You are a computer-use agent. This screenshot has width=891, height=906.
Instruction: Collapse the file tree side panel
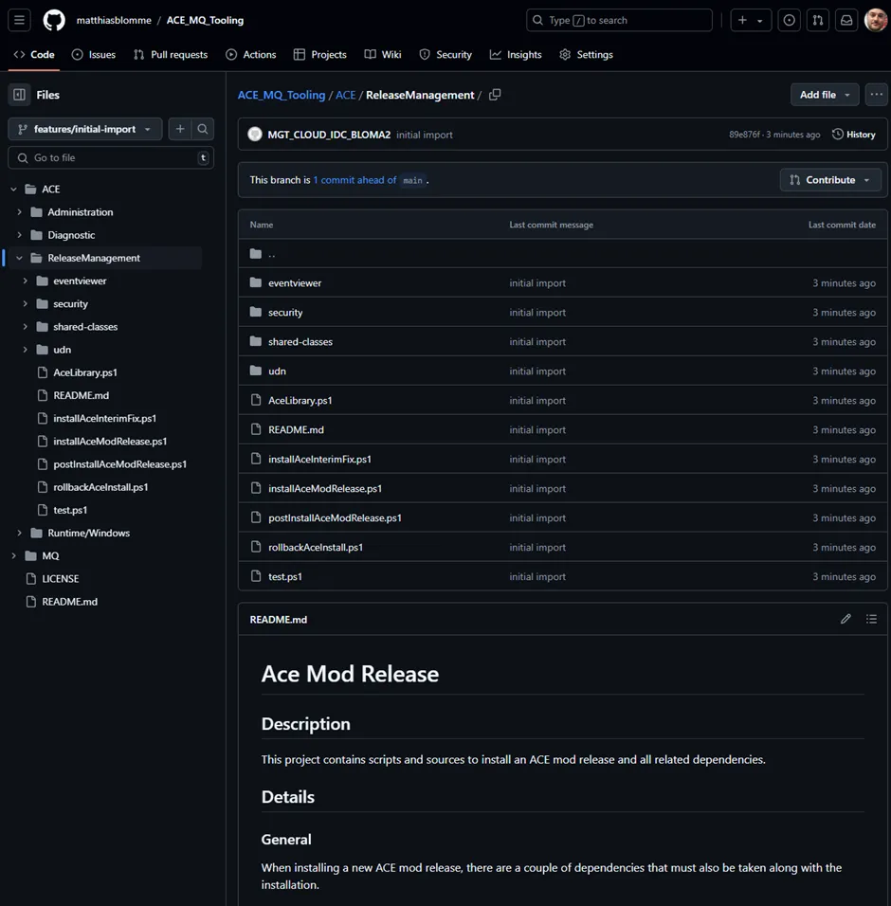pyautogui.click(x=19, y=95)
